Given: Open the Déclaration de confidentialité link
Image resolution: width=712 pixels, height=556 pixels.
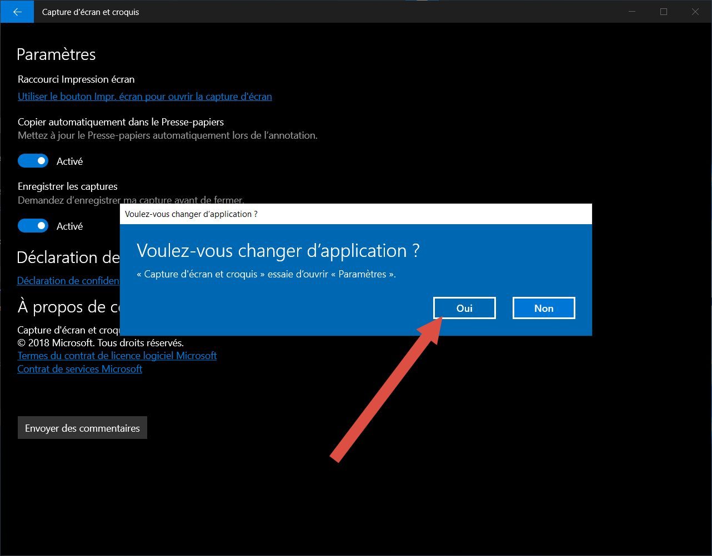Looking at the screenshot, I should [68, 281].
